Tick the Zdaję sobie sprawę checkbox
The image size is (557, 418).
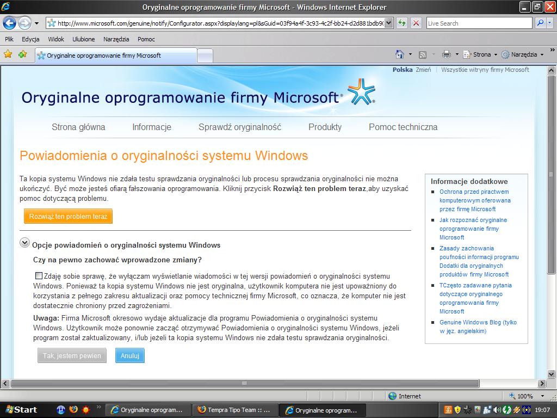(39, 275)
